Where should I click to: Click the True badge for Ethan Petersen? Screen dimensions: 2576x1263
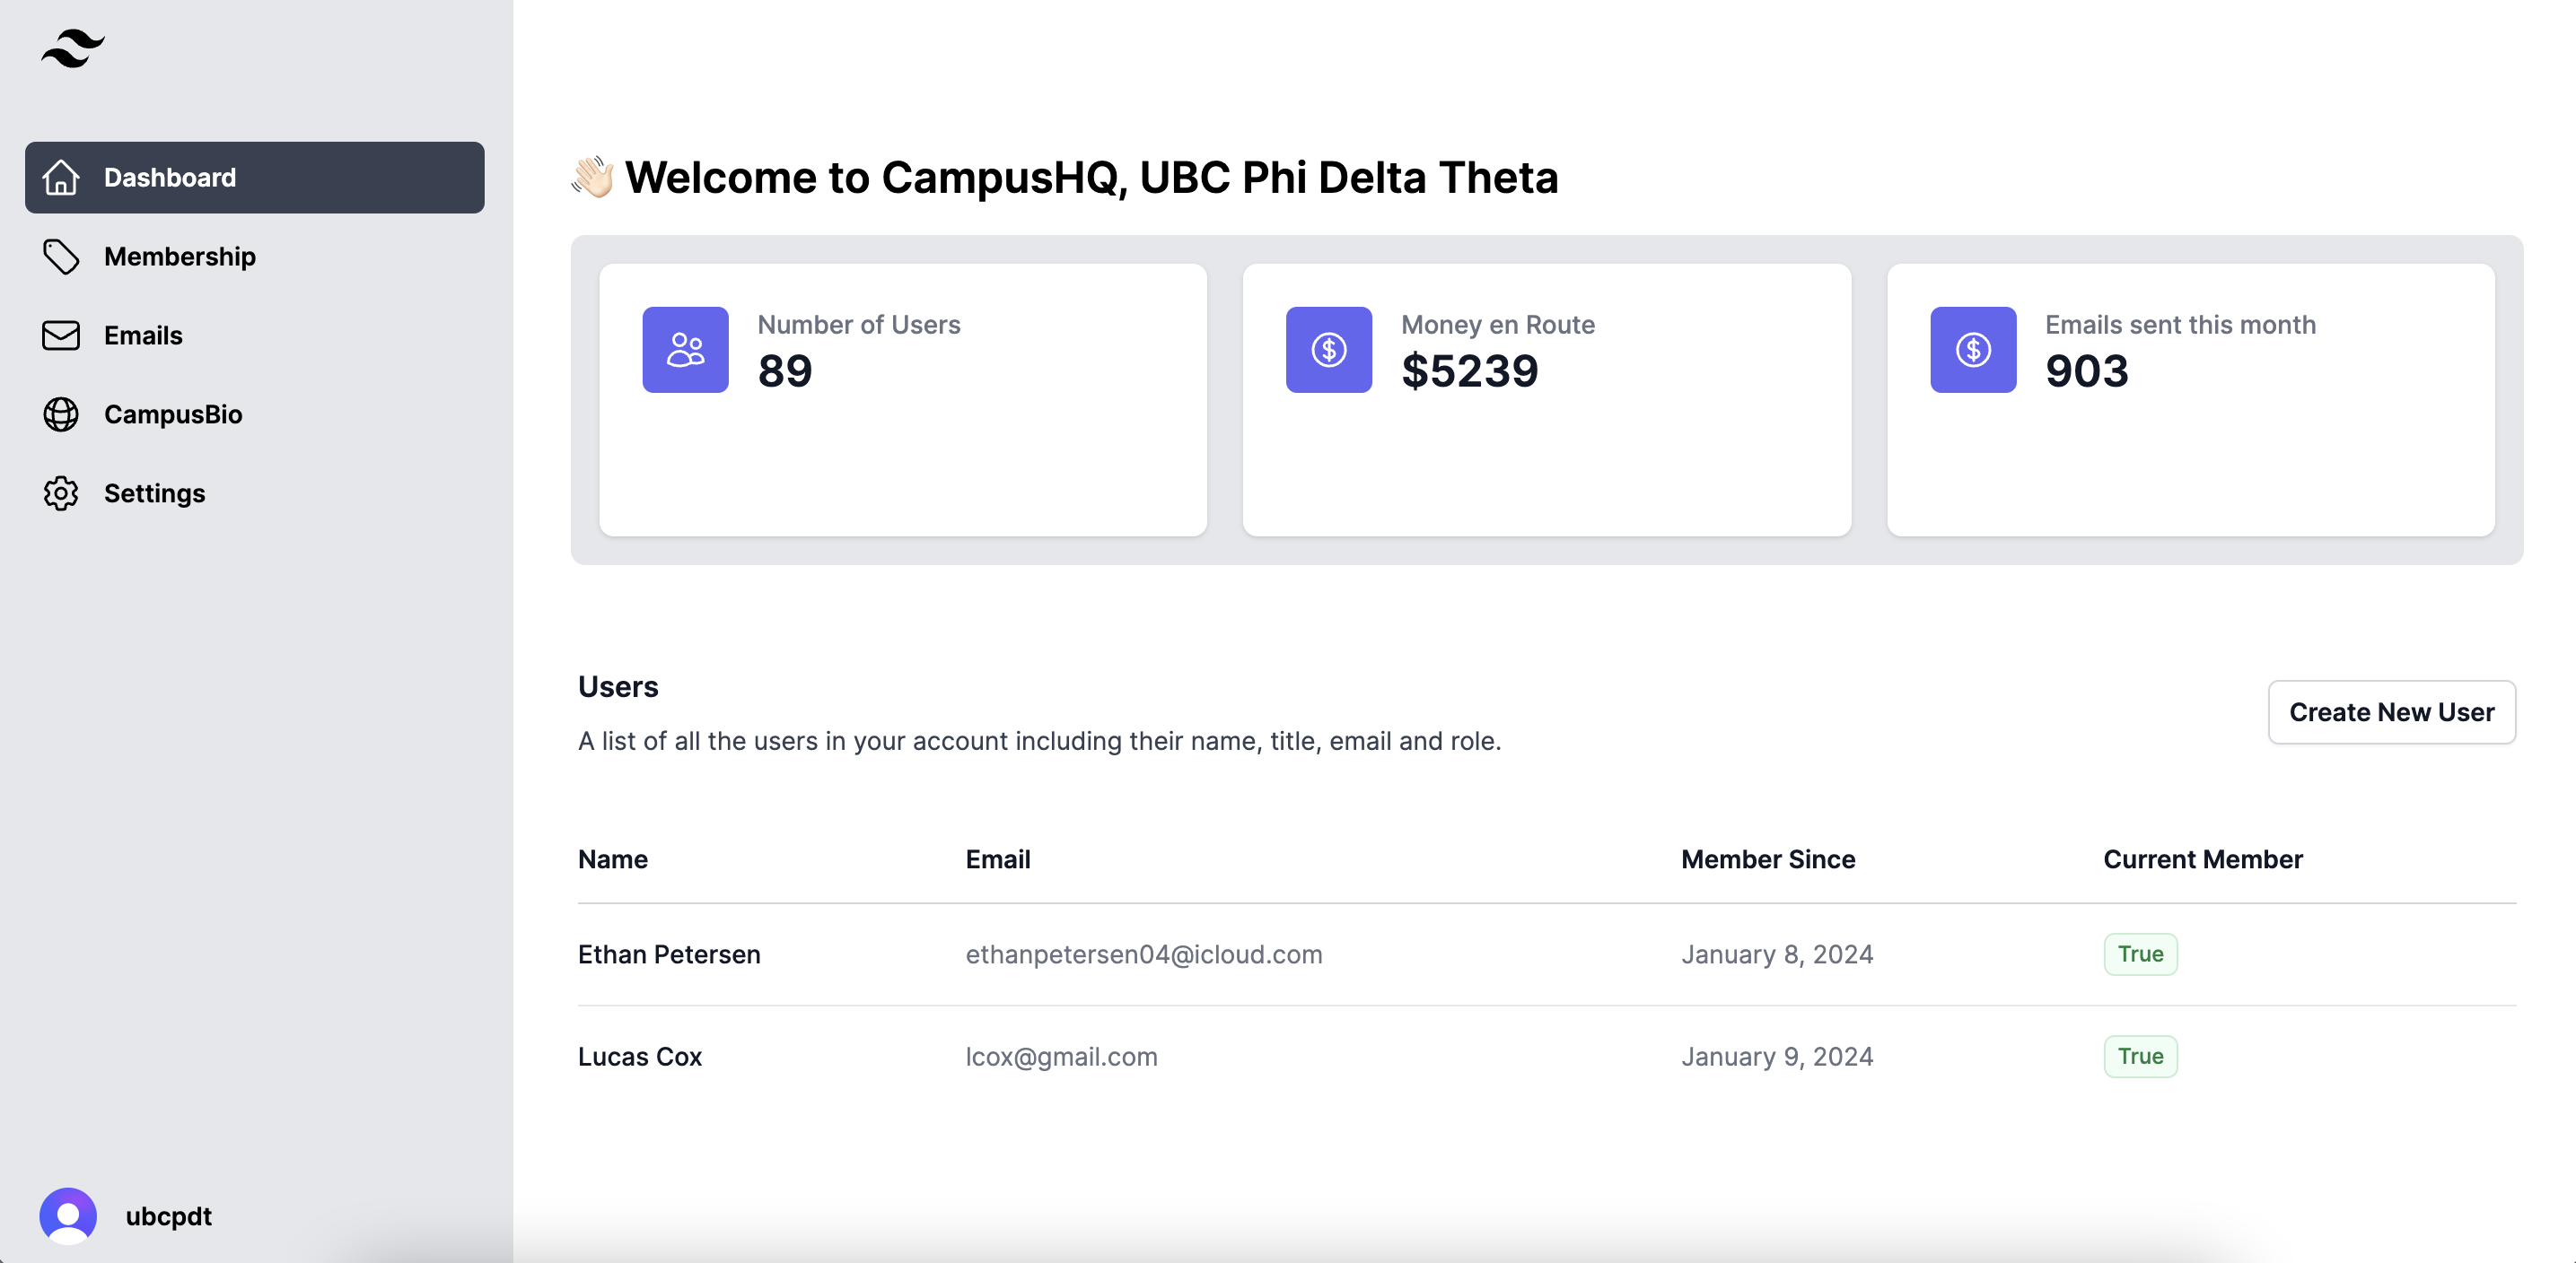2140,954
